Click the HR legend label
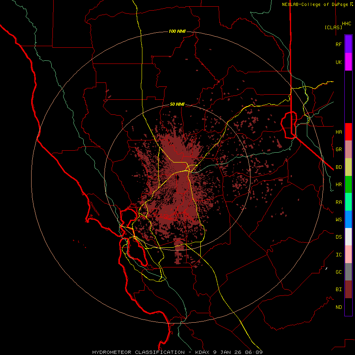355x355 pixels. click(x=339, y=185)
